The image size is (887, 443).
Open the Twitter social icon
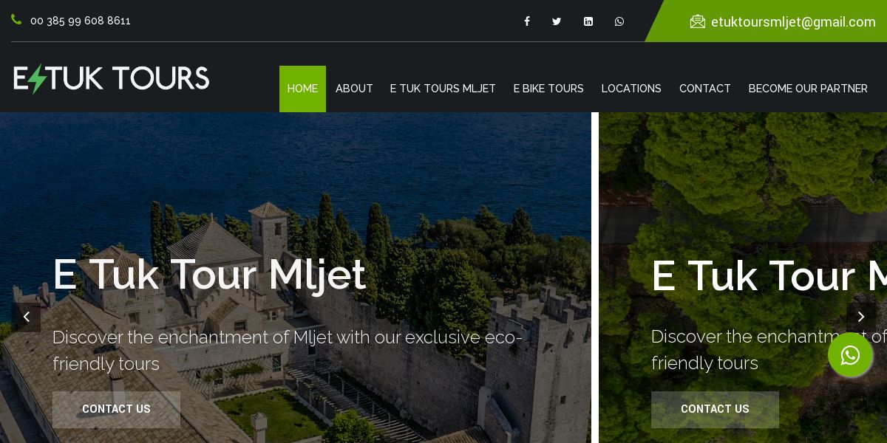[557, 21]
